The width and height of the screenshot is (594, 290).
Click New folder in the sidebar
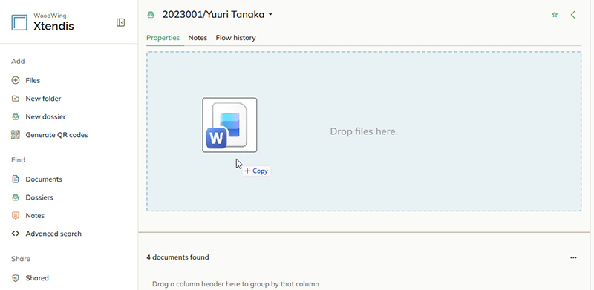click(43, 99)
